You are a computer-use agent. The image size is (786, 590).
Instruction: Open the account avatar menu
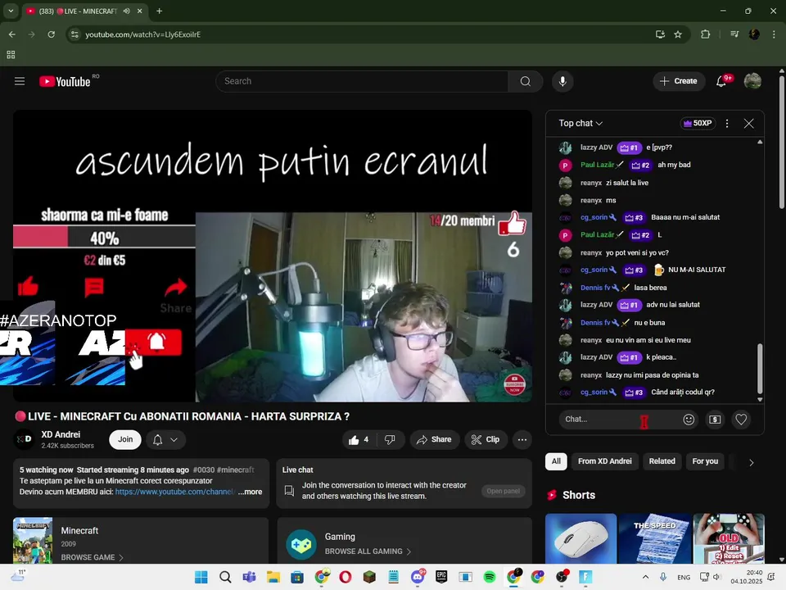coord(752,81)
